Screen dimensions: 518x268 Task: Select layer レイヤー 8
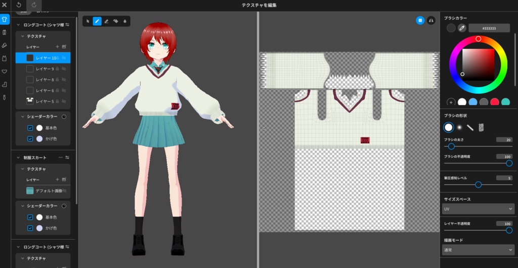[x=43, y=79]
